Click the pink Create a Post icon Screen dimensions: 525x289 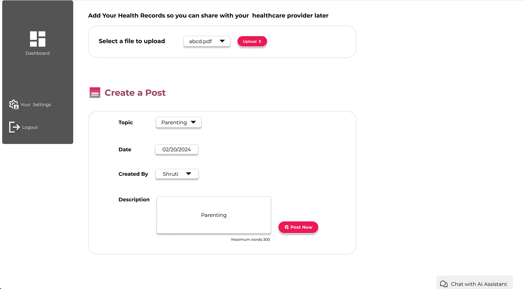[x=95, y=93]
